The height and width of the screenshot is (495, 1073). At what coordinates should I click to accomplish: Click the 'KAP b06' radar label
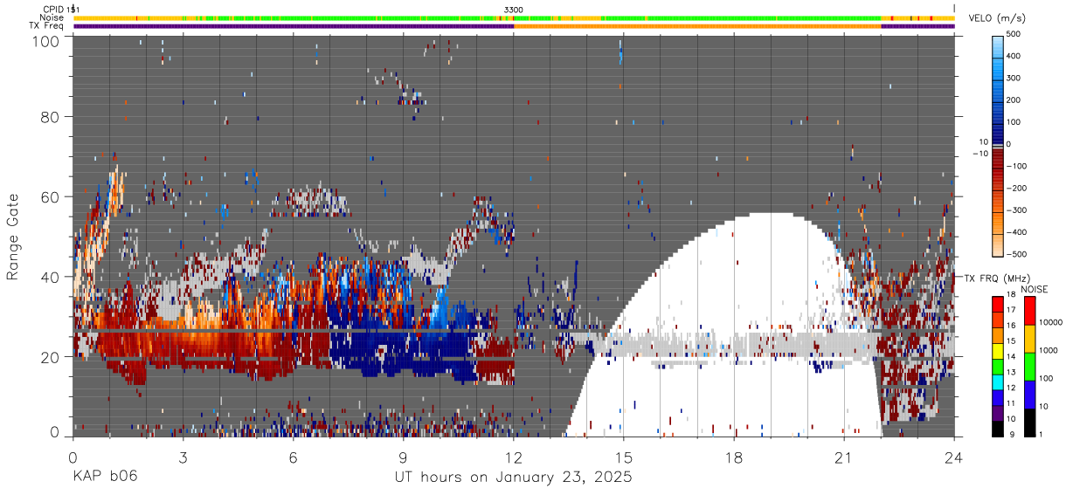(x=105, y=478)
